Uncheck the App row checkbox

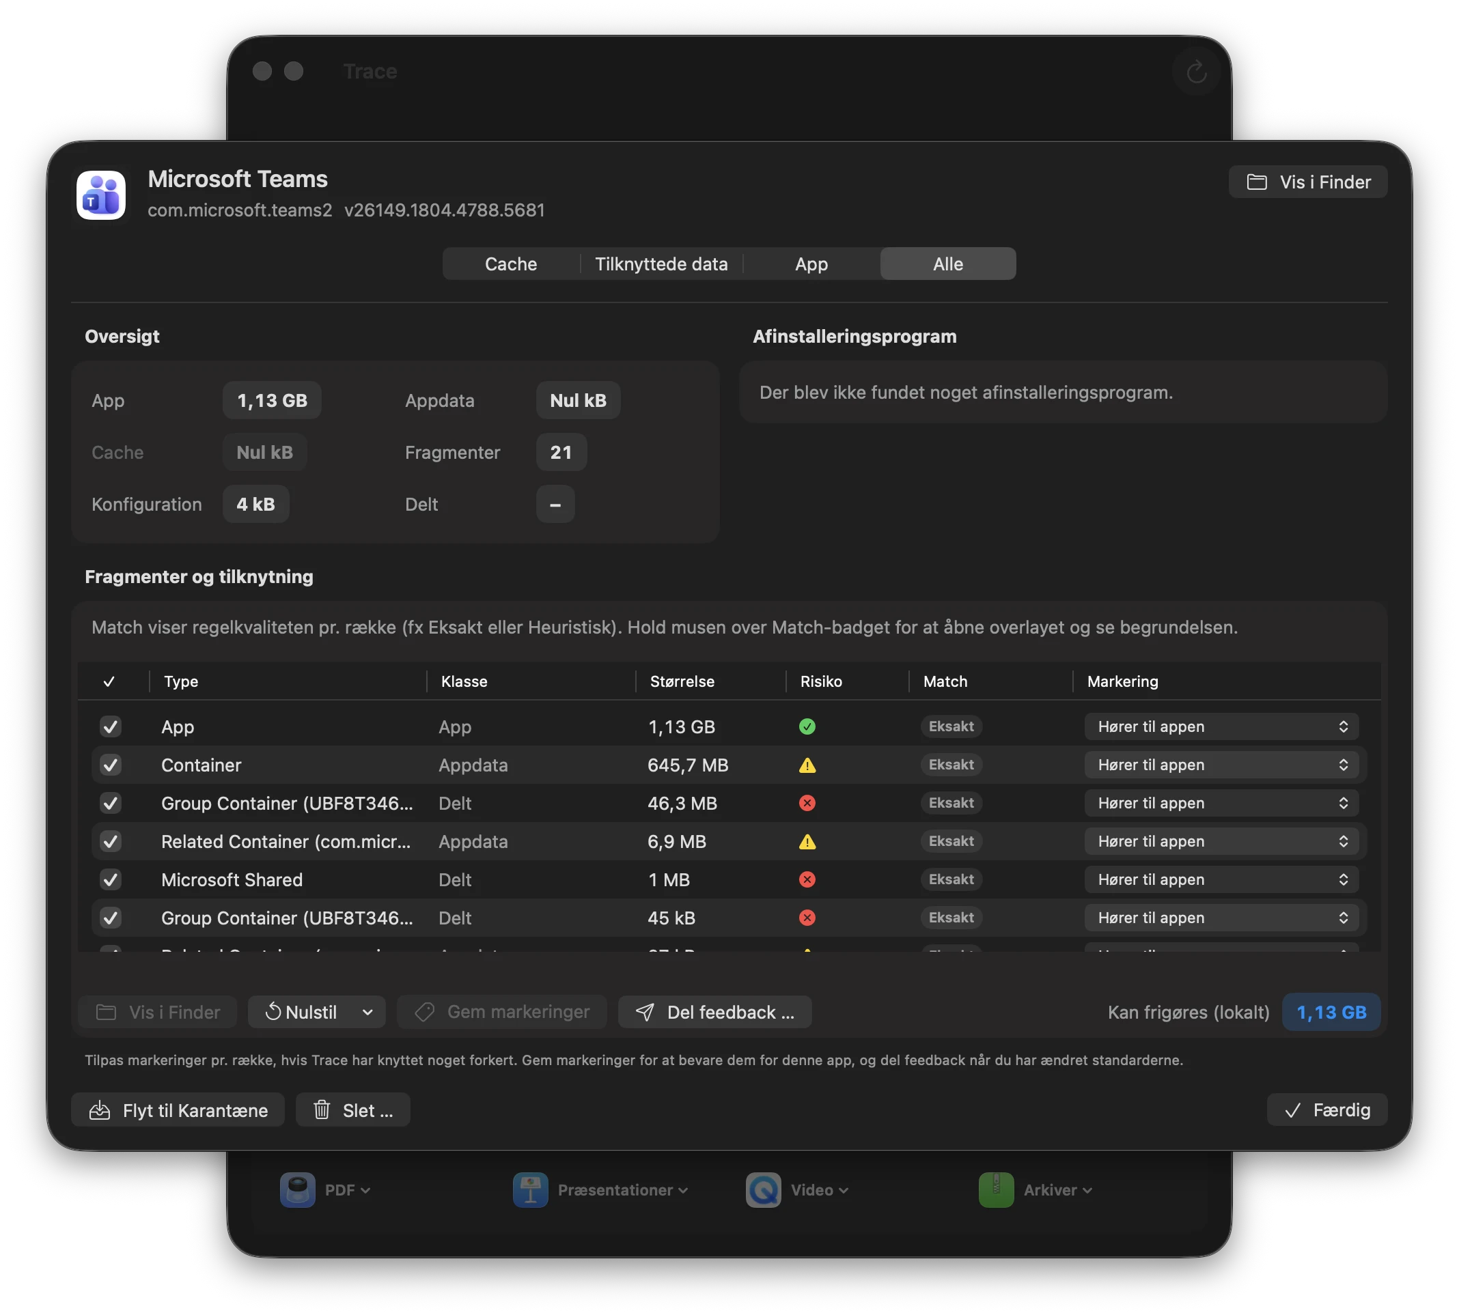[x=111, y=726]
